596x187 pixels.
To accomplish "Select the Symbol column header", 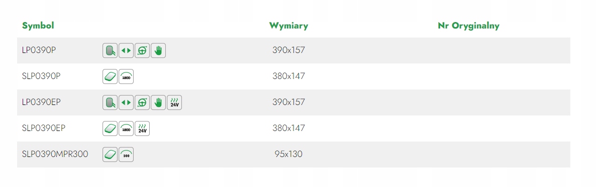I will point(38,25).
